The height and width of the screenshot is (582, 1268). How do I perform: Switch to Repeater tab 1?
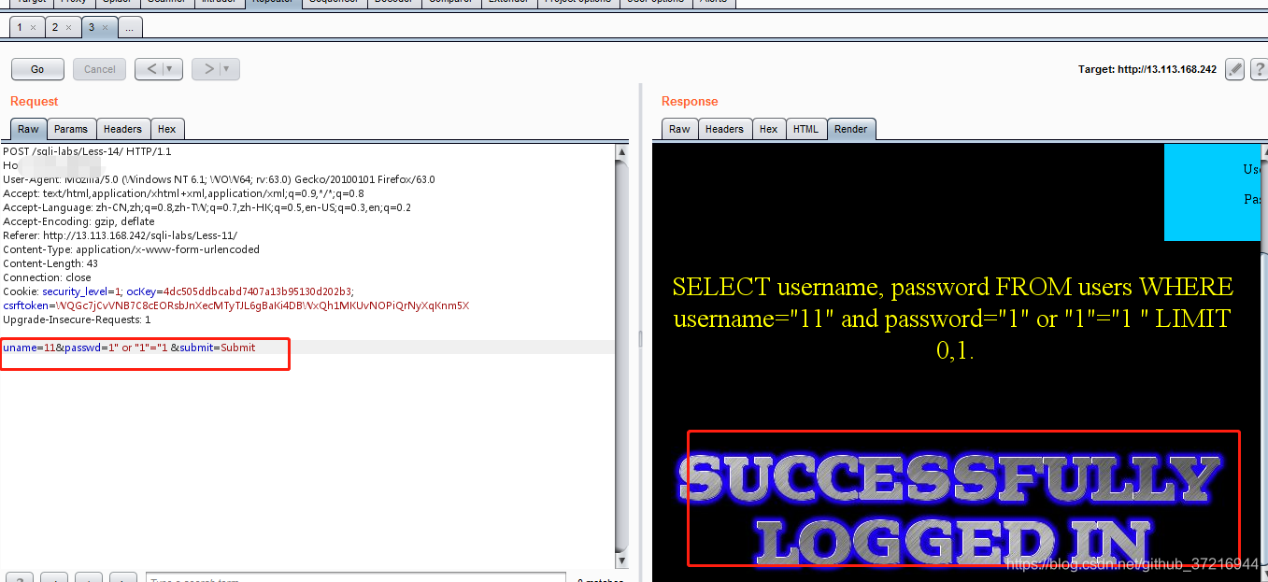click(20, 27)
